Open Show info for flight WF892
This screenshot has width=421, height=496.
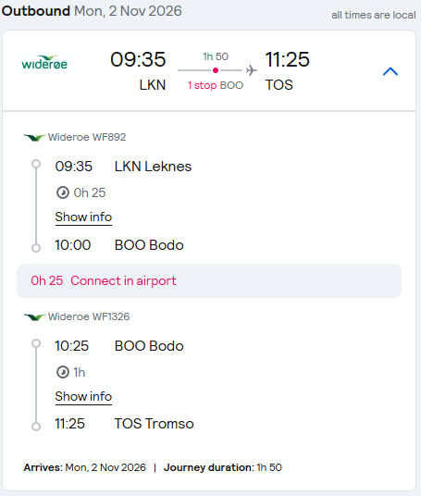[83, 217]
